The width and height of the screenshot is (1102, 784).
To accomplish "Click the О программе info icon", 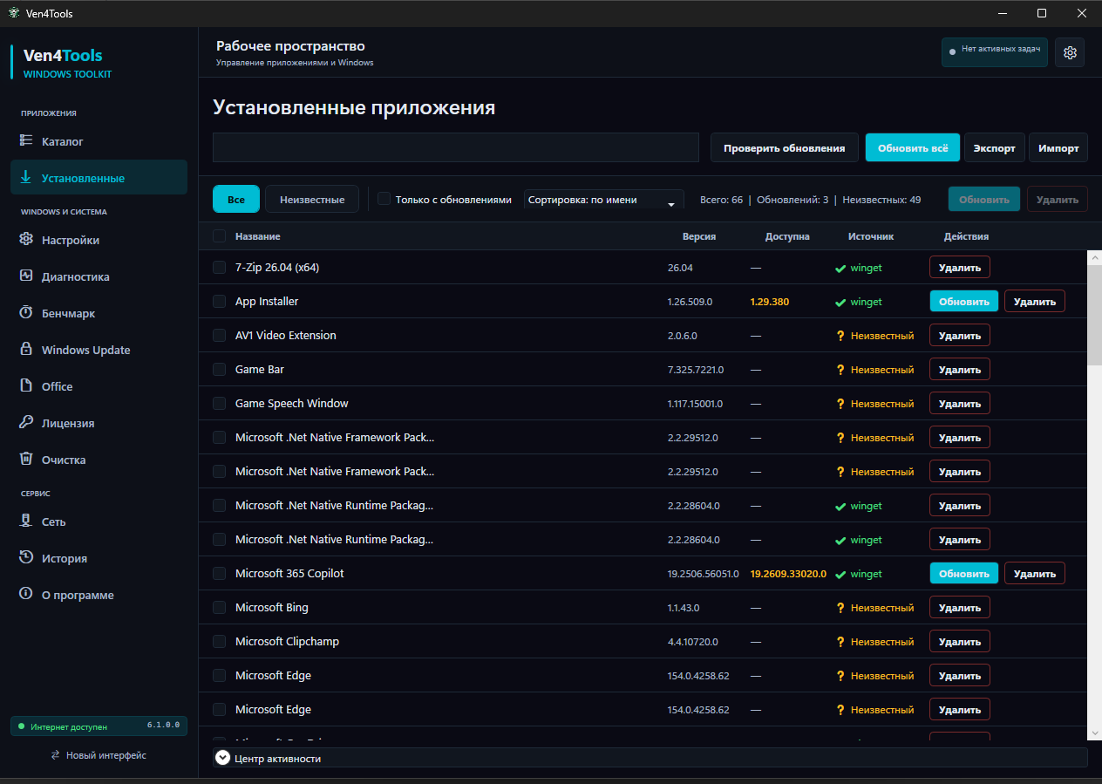I will click(x=26, y=595).
